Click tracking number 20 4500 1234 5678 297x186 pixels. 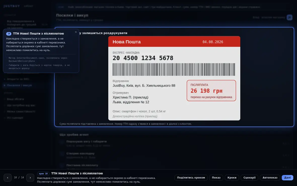coord(143,58)
